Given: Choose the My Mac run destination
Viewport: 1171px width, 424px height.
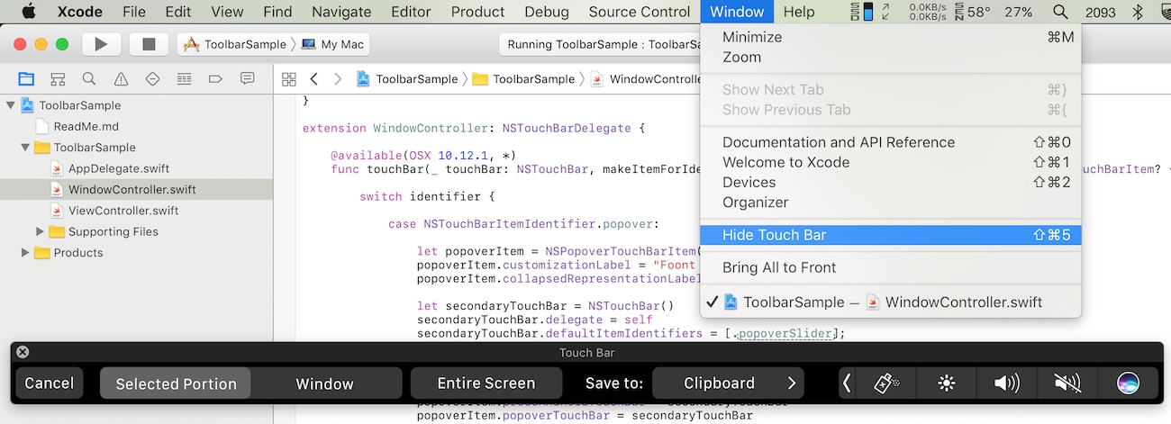Looking at the screenshot, I should [333, 44].
